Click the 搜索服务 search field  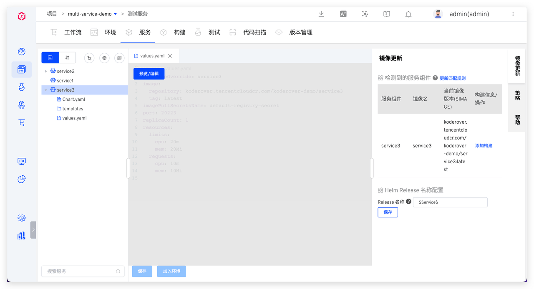point(79,271)
